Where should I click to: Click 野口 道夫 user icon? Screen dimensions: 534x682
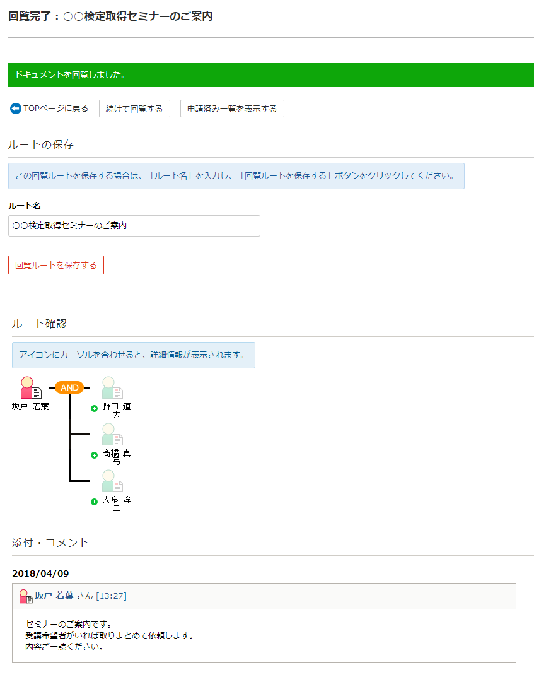[x=112, y=387]
